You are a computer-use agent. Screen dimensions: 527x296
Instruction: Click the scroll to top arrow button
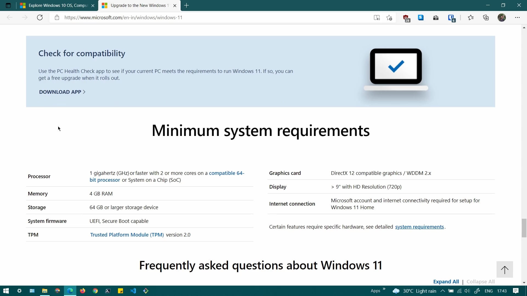click(505, 269)
